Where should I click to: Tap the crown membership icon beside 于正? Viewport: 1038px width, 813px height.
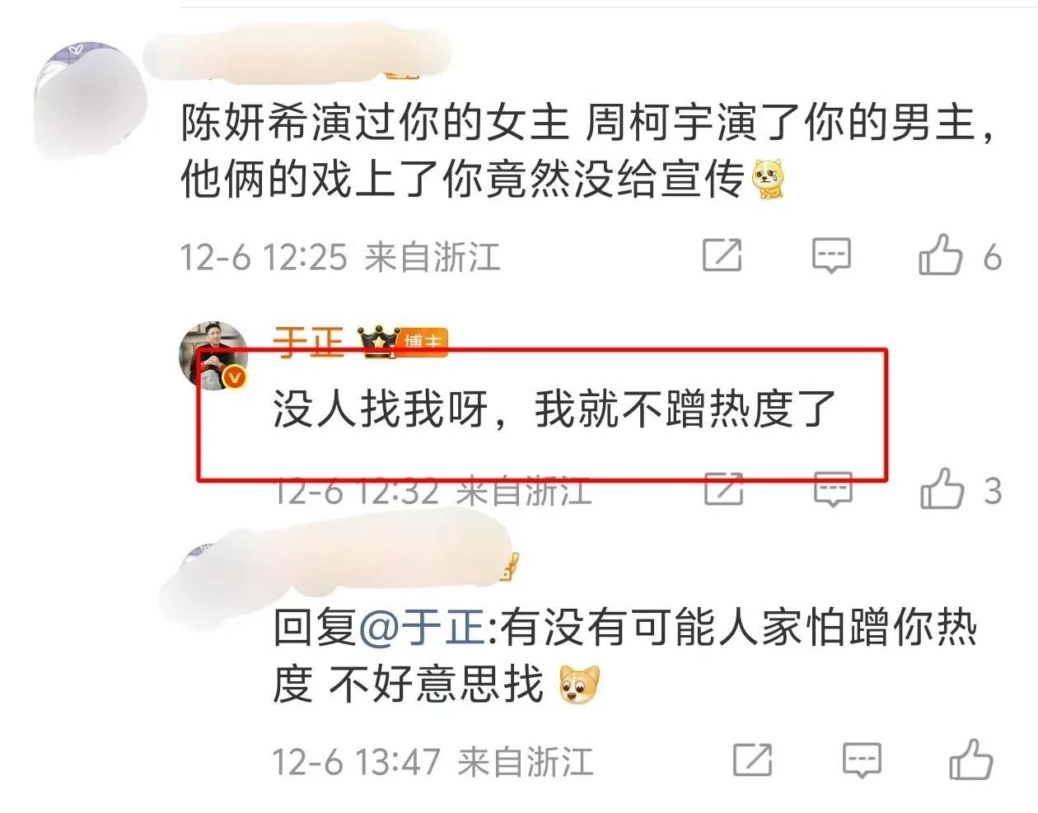click(377, 341)
